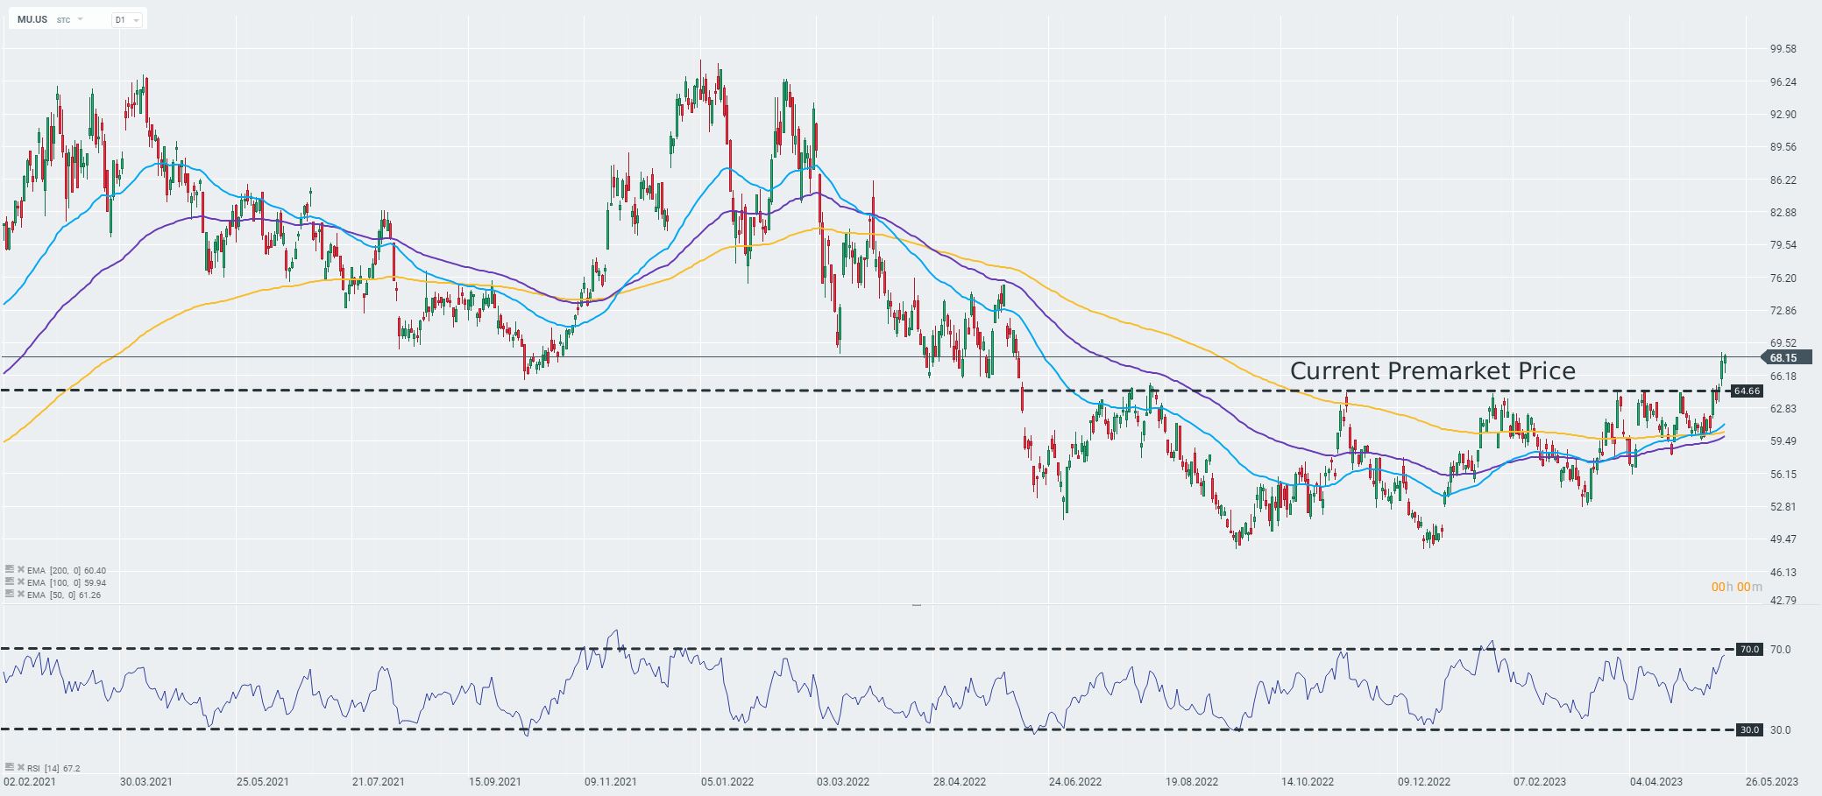Click the 76.20 price axis label
The height and width of the screenshot is (796, 1822).
click(x=1783, y=278)
